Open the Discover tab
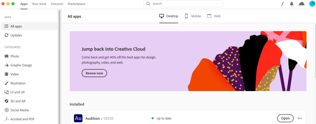 57,4
